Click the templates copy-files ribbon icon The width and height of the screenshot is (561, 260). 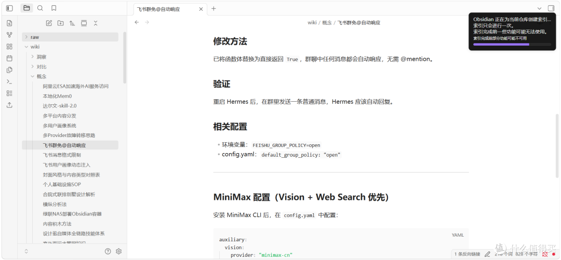click(10, 70)
